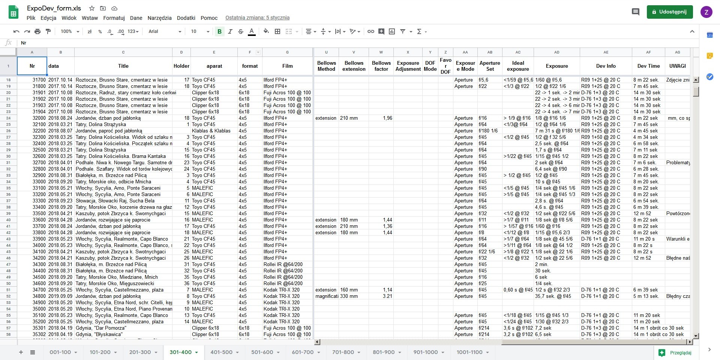Insert a chart using the chart icon

pos(392,31)
